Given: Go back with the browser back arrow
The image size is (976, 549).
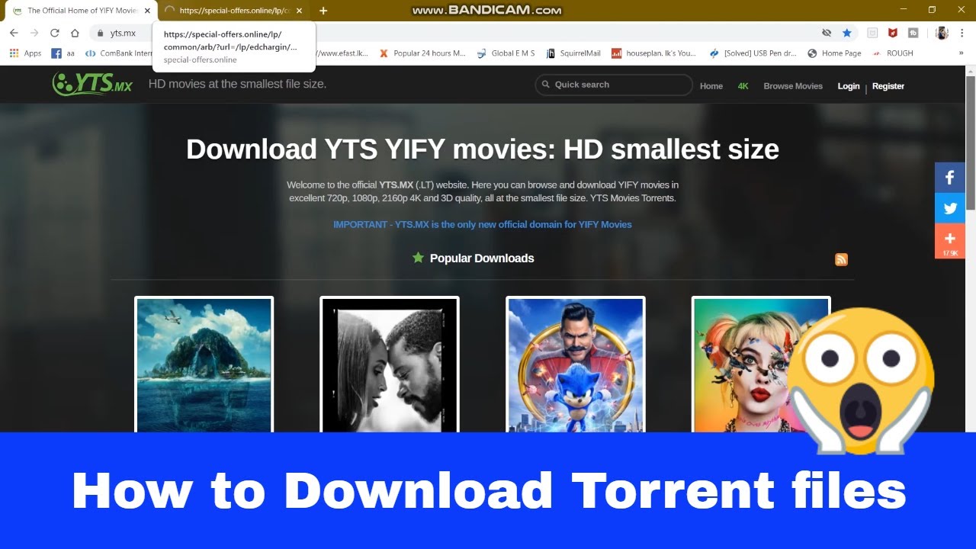Looking at the screenshot, I should pos(14,33).
